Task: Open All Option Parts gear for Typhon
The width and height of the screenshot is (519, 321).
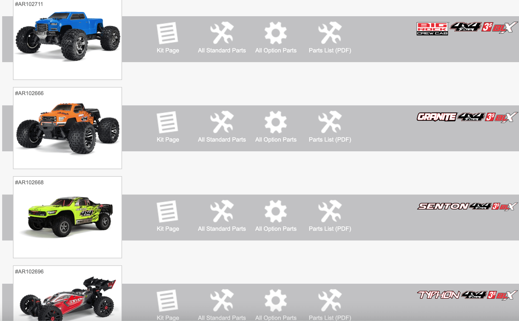Action: (275, 300)
